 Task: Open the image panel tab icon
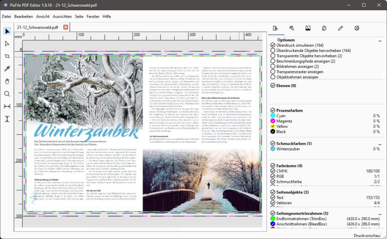(308, 28)
